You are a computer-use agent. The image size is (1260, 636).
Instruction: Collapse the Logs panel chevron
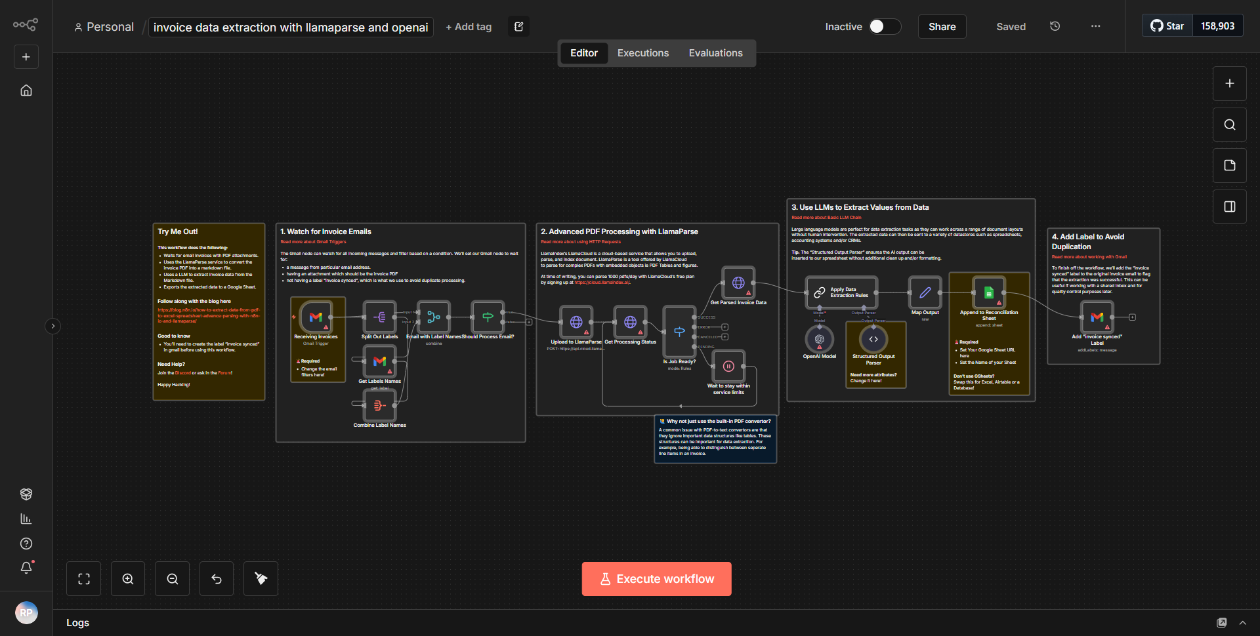coord(1243,622)
